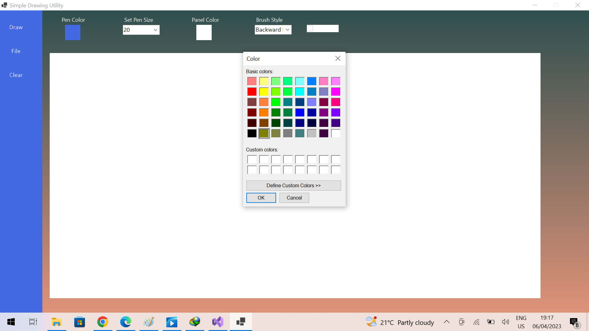The image size is (589, 331).
Task: Open Microsoft Edge from the taskbar
Action: (x=126, y=322)
